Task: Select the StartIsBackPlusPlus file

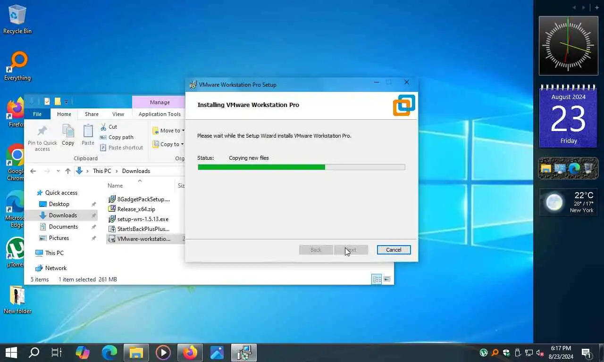Action: [139, 229]
